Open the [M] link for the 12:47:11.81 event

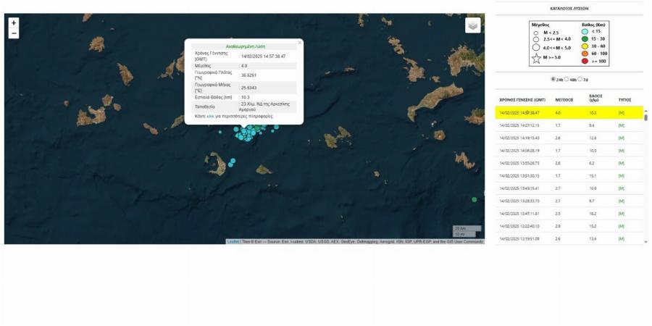point(622,214)
